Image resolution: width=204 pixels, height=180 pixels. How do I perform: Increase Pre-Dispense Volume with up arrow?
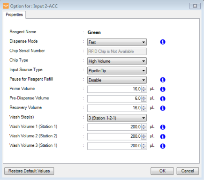click(x=144, y=97)
